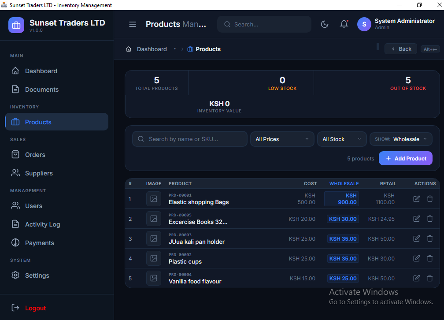This screenshot has width=444, height=320.
Task: Click the home icon in breadcrumb
Action: (x=129, y=49)
